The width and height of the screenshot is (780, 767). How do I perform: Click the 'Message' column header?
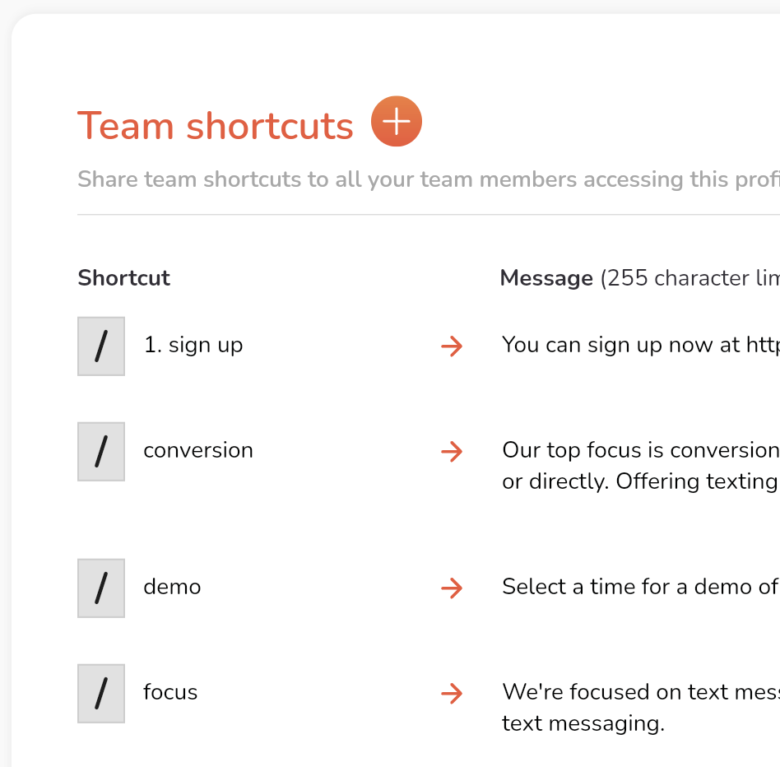(x=546, y=278)
